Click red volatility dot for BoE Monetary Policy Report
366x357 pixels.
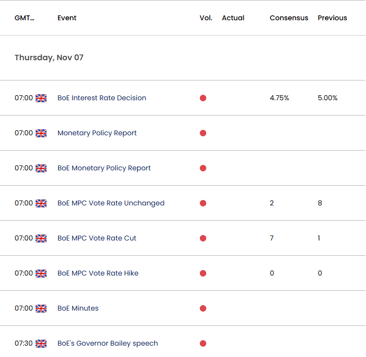pos(203,168)
